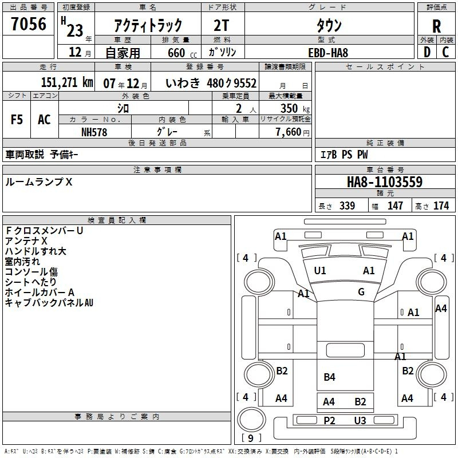Click the recycle deposit amount 7,660円
This screenshot has width=458, height=458.
(292, 132)
